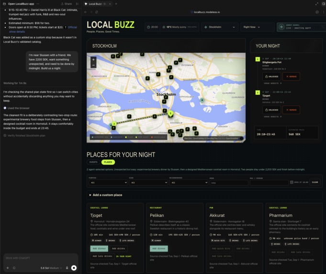
Task: Click the Share button in chat header
Action: pos(67,4)
